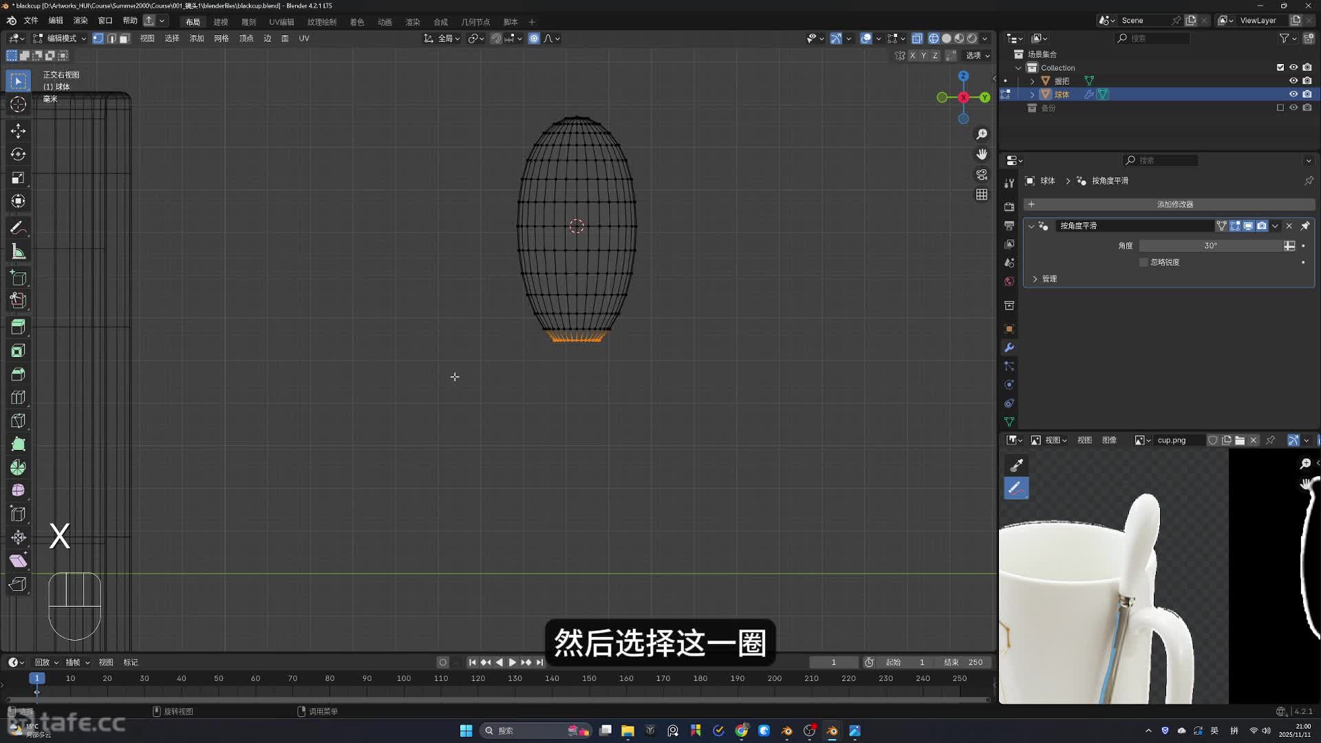1321x743 pixels.
Task: Hide the 球体 object with eye icon
Action: coord(1293,94)
